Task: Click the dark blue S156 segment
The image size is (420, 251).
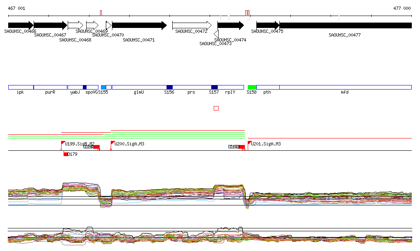Action: [x=169, y=88]
